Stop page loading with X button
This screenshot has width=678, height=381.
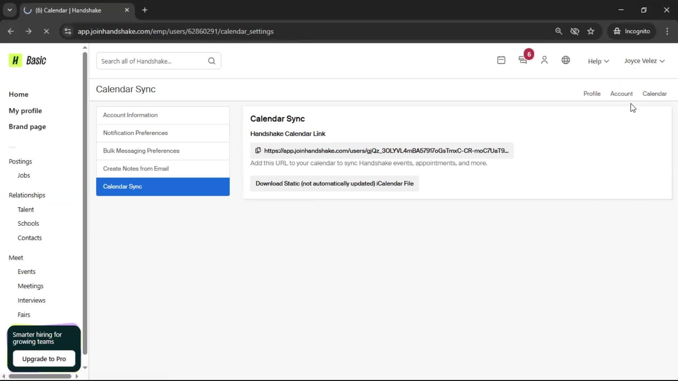coord(46,31)
